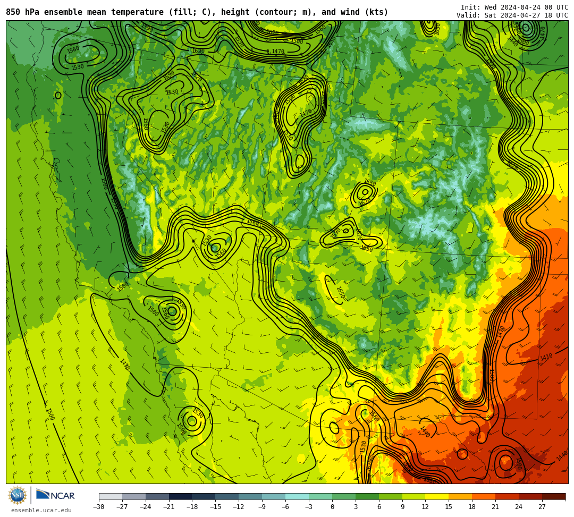Pick the yellow-green segment between 9 and 12
The image size is (574, 517).
414,496
